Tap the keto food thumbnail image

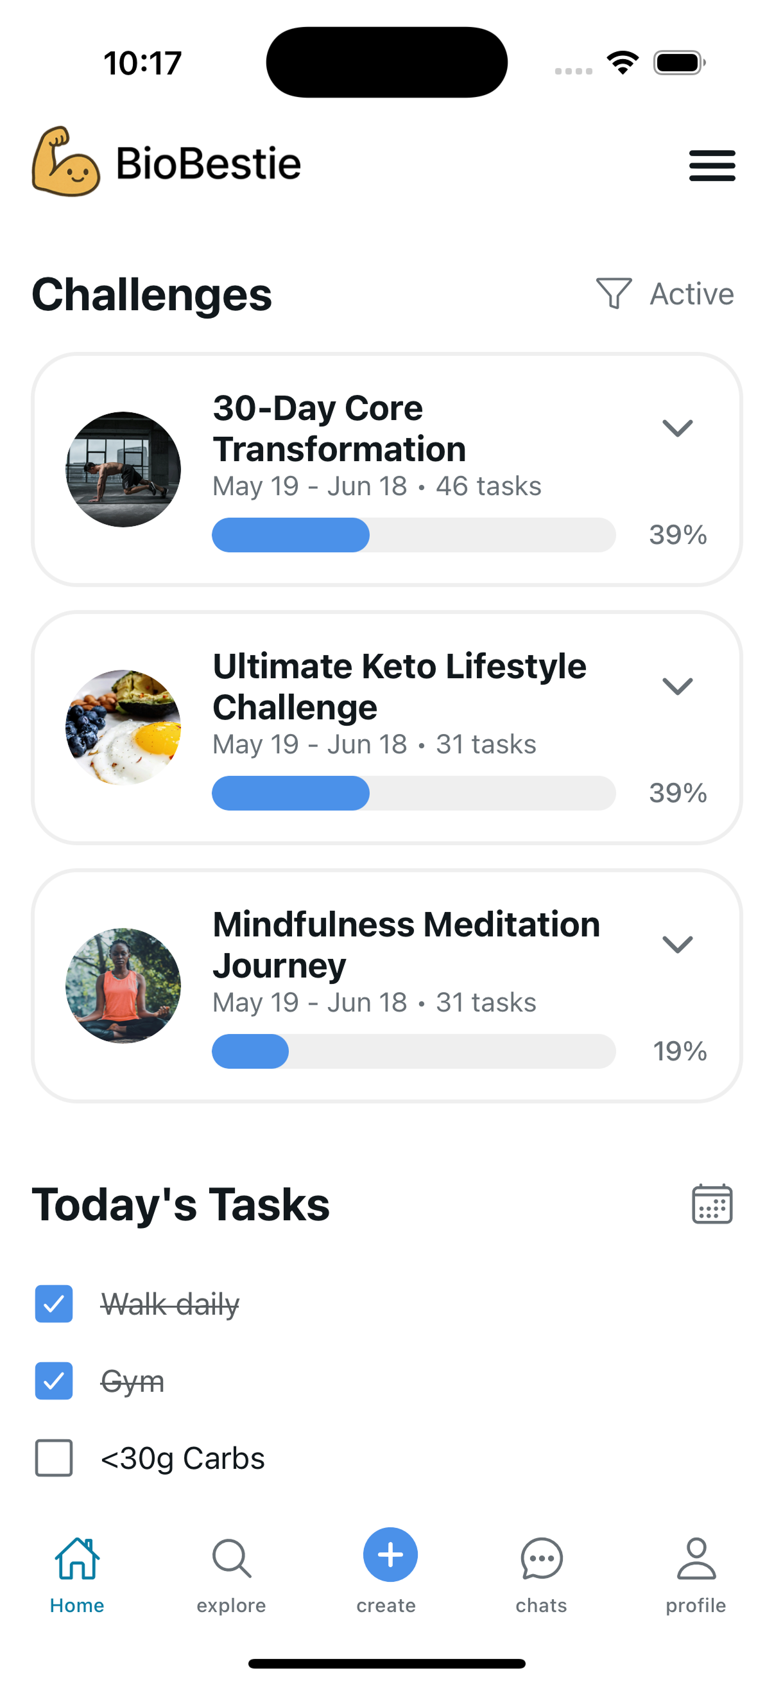coord(123,728)
